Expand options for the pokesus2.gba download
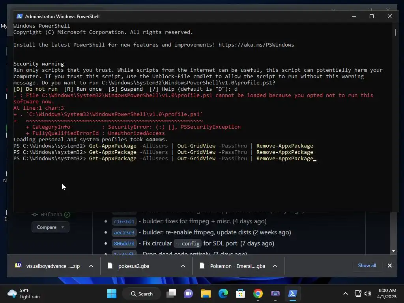 [183, 266]
